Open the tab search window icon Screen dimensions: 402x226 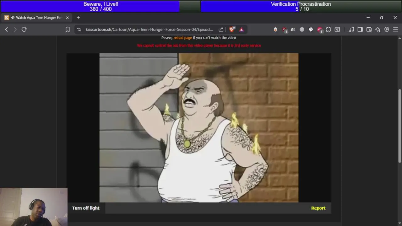[x=337, y=30]
